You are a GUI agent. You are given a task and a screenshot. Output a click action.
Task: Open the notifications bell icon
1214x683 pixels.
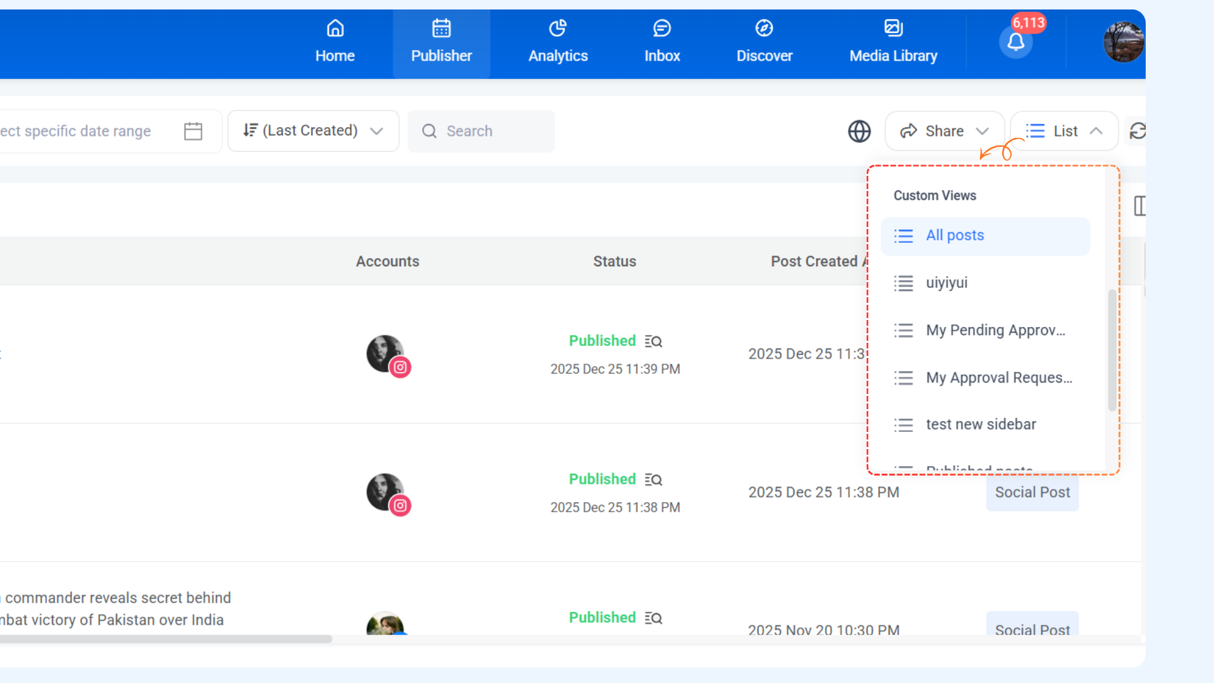1015,42
